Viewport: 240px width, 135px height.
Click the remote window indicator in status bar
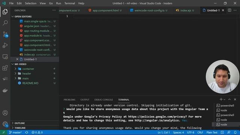click(x=4, y=132)
